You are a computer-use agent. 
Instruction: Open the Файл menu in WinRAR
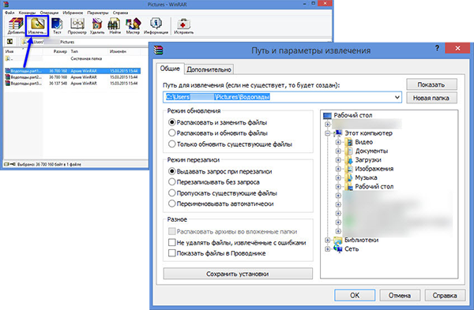click(x=9, y=13)
